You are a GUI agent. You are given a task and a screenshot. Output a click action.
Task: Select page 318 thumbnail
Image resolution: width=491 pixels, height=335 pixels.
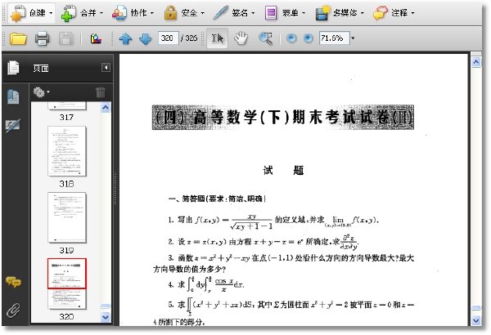tap(67, 151)
